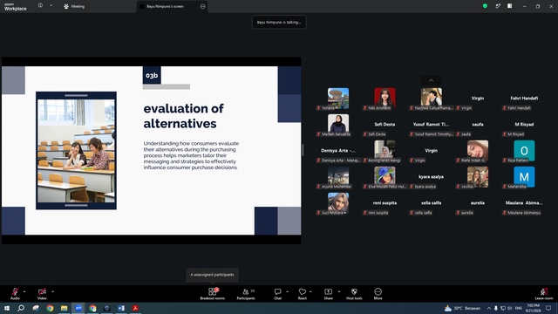The height and width of the screenshot is (314, 558).
Task: Select Mellah Salsabila participant tile
Action: click(x=338, y=125)
